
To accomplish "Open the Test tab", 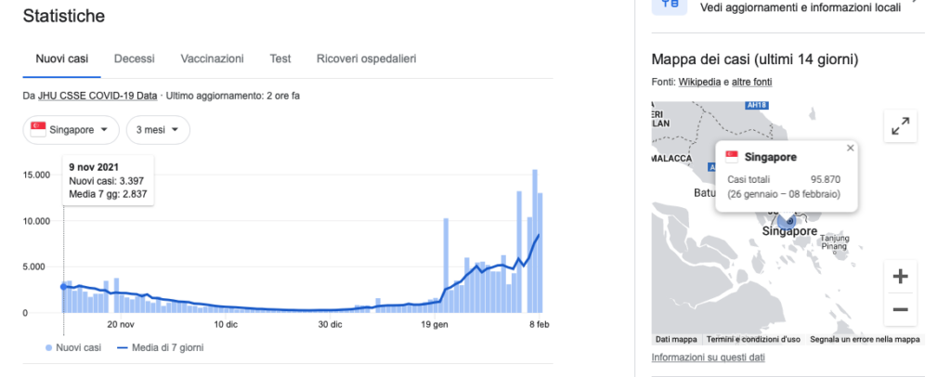I will pos(280,58).
